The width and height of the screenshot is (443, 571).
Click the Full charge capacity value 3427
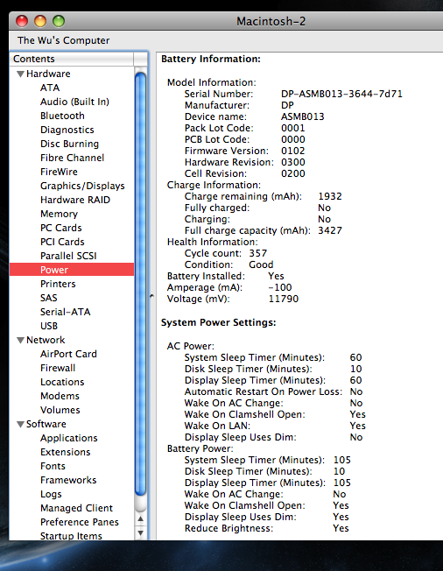[x=330, y=230]
